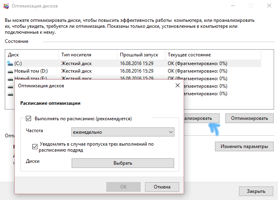This screenshot has width=278, height=200.
Task: Click the Оптимизировать button
Action: coord(249,118)
